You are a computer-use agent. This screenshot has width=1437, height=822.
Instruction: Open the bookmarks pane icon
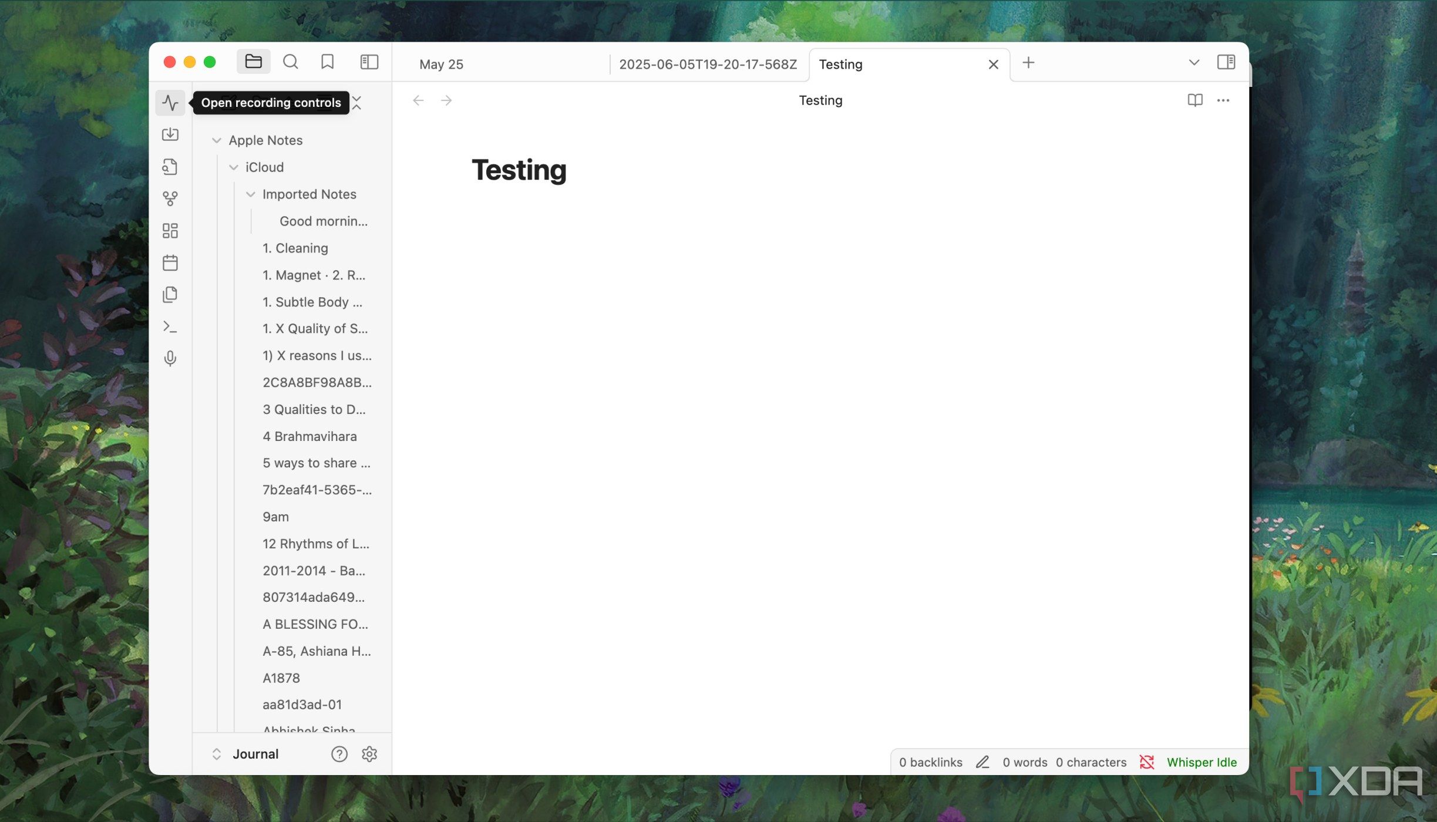click(x=328, y=62)
